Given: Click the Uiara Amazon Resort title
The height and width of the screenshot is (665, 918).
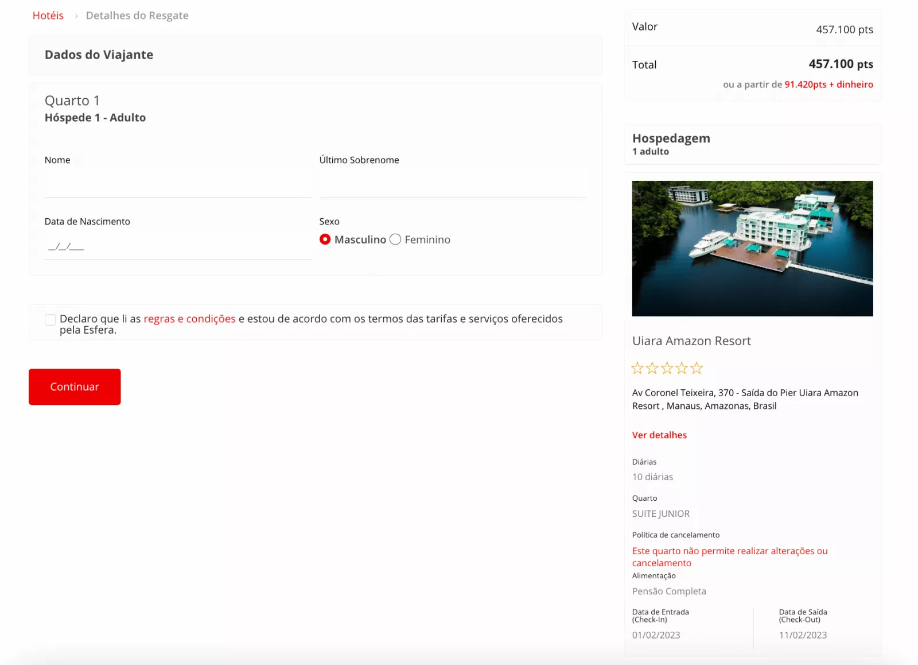Looking at the screenshot, I should click(691, 341).
